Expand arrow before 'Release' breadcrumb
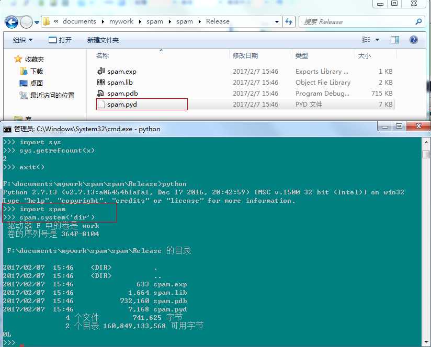431x347 pixels. point(200,22)
